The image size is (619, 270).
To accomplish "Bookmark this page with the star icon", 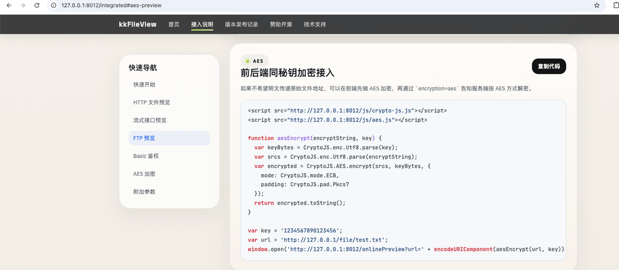I will tap(597, 5).
